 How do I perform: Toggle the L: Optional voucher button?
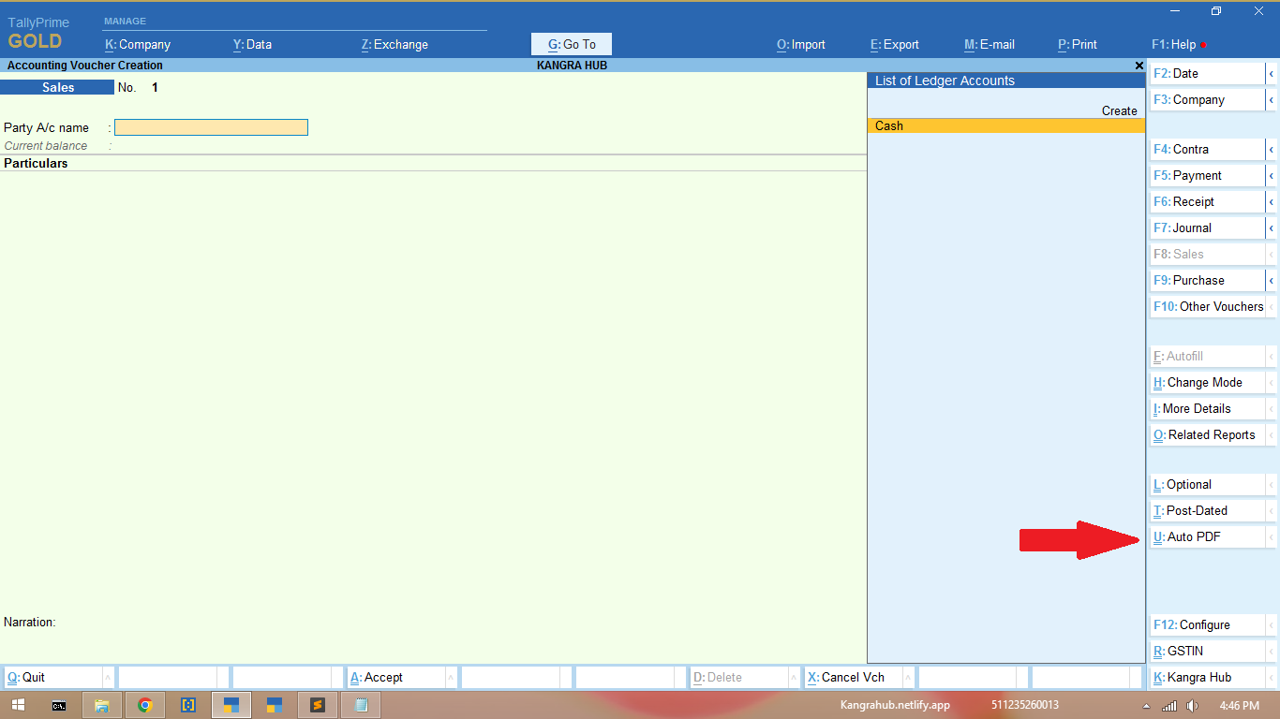pos(1207,485)
